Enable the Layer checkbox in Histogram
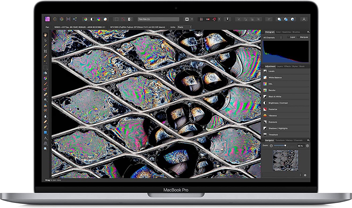Screen dimensions: 352x208 [288, 37]
